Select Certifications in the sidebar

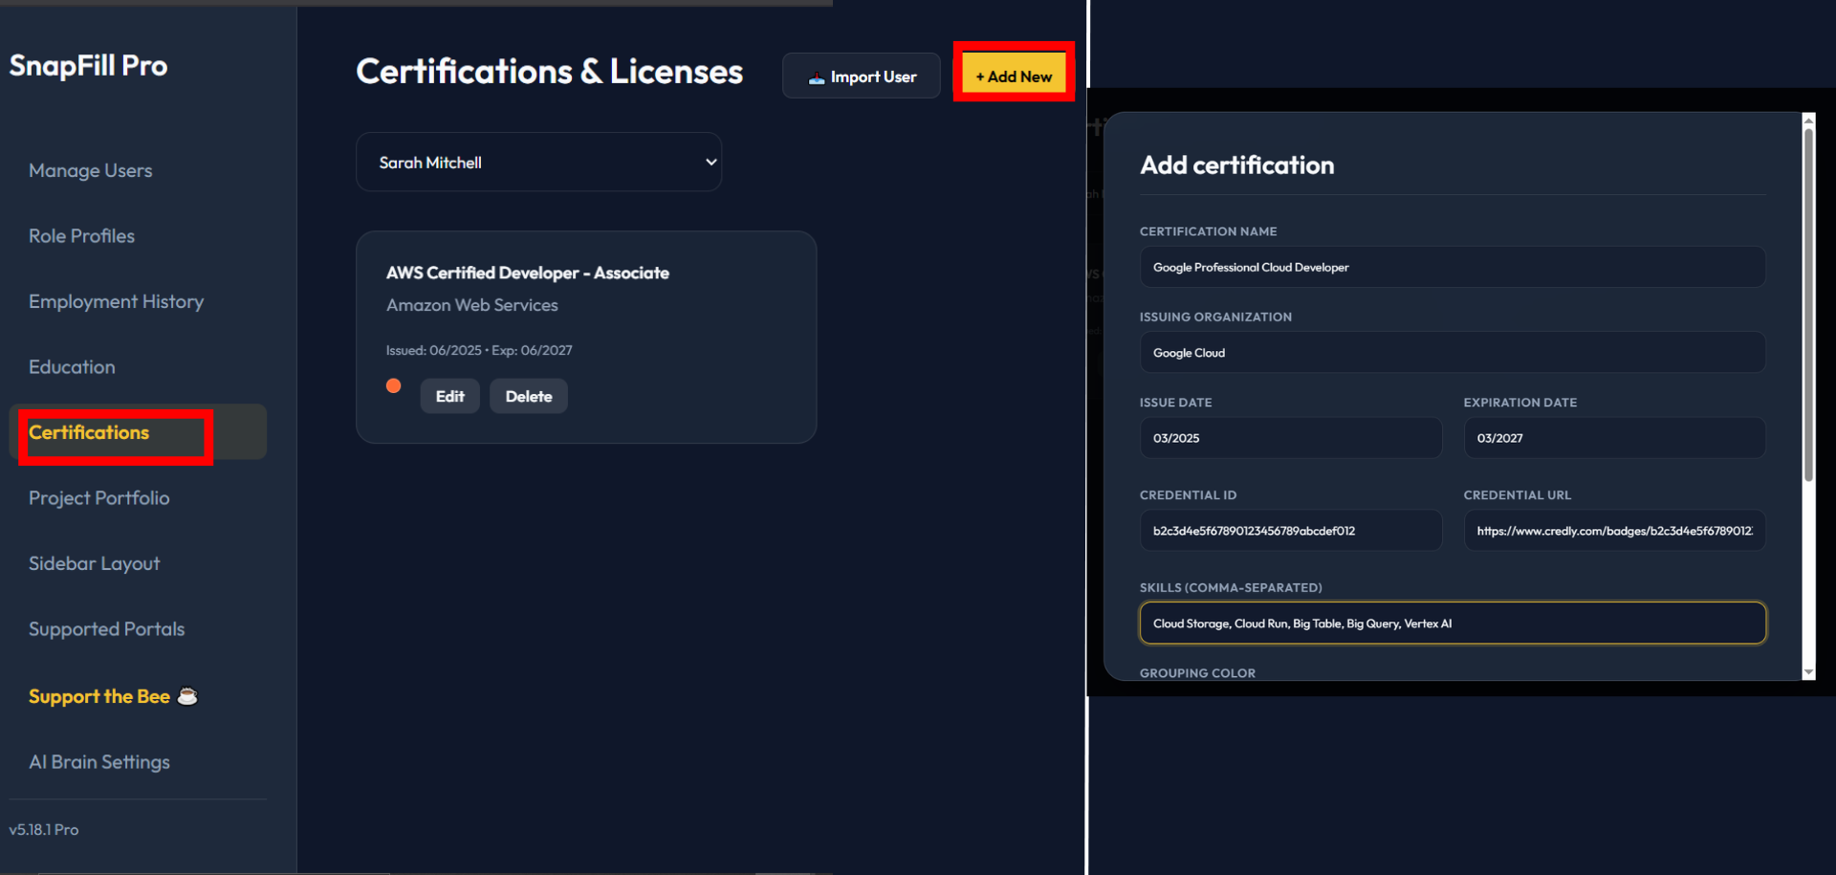88,432
